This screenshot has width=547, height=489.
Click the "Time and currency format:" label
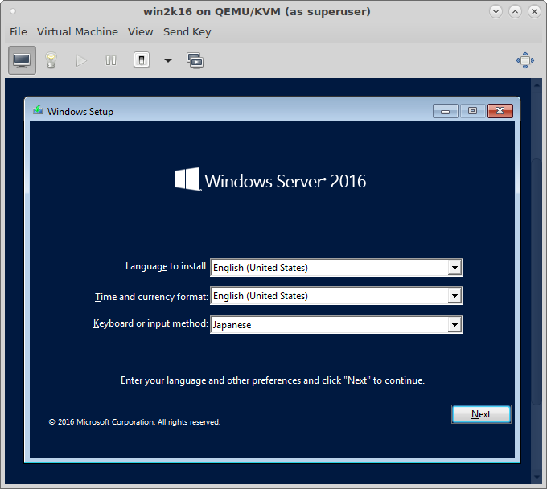pos(151,297)
